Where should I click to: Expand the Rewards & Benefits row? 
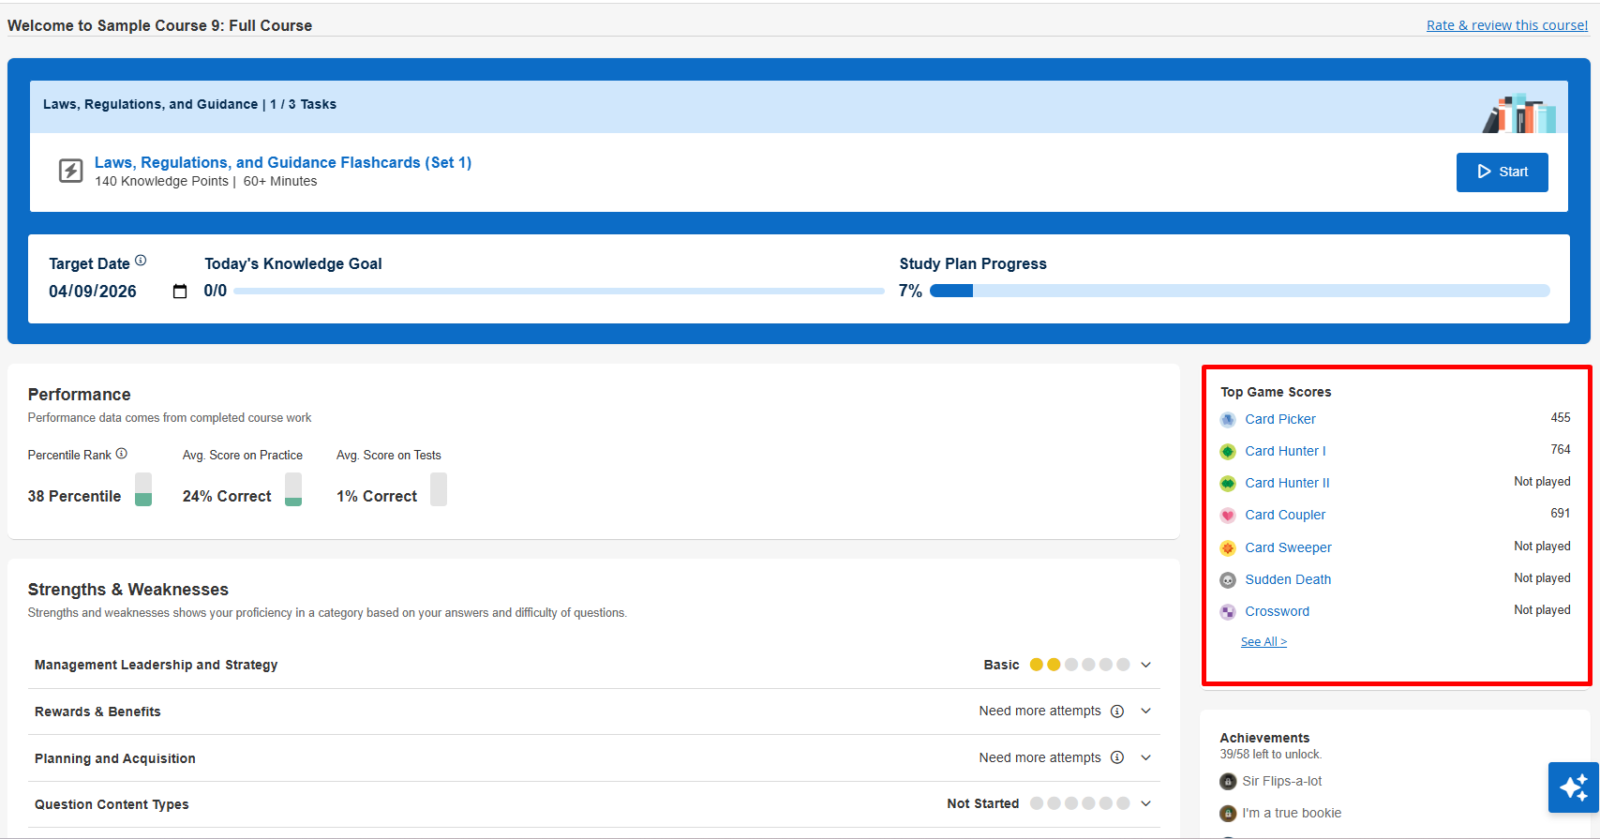[x=1145, y=712]
